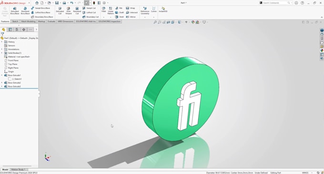Select the Boundary Cut command
This screenshot has width=324, height=174.
point(91,17)
